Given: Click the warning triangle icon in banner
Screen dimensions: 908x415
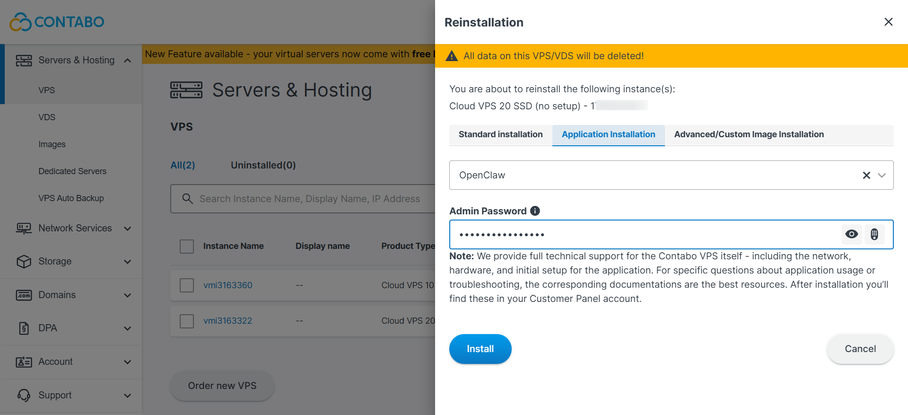Looking at the screenshot, I should tap(452, 56).
